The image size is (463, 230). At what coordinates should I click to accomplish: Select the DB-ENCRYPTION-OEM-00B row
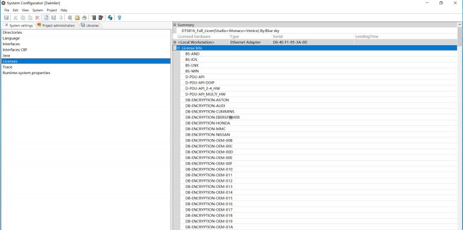(x=318, y=140)
